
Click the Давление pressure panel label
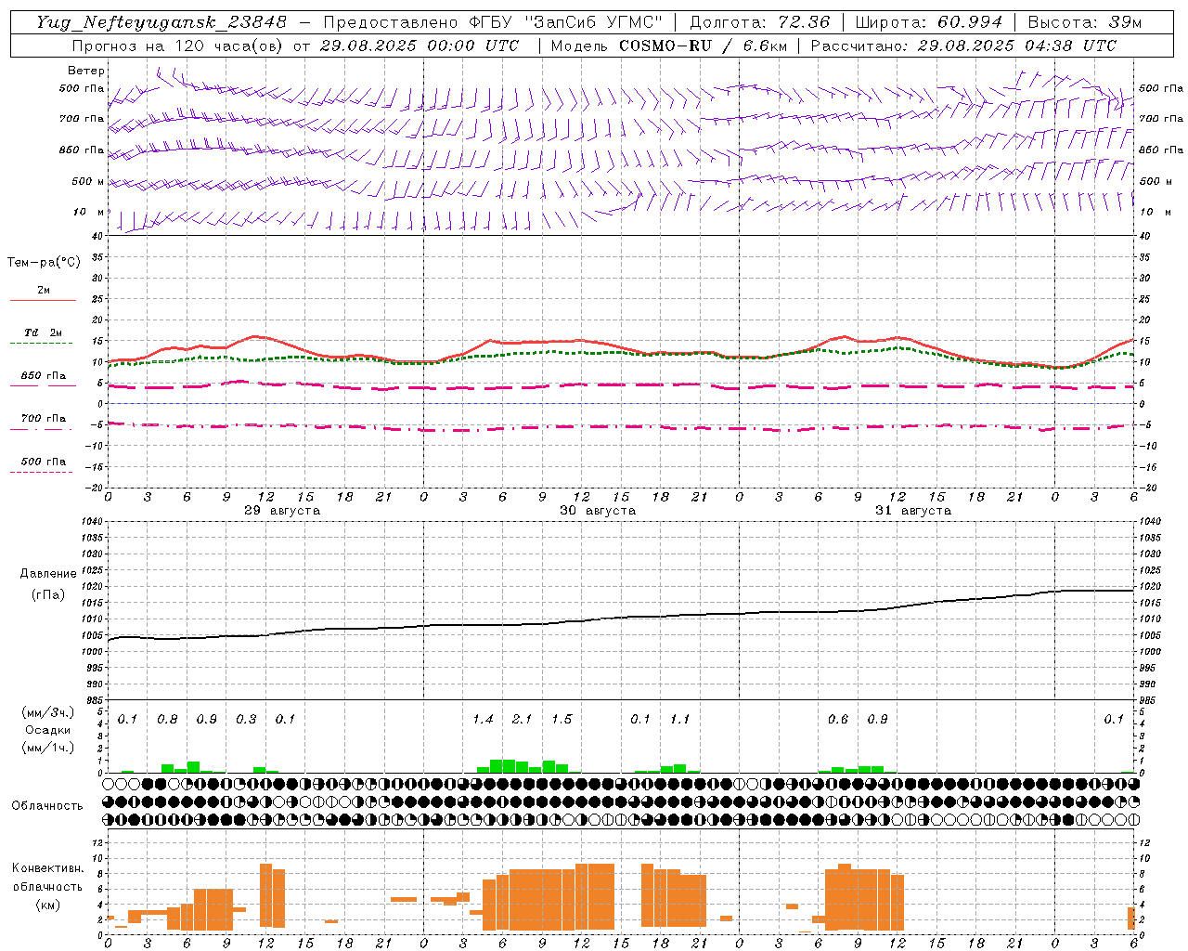pos(48,574)
